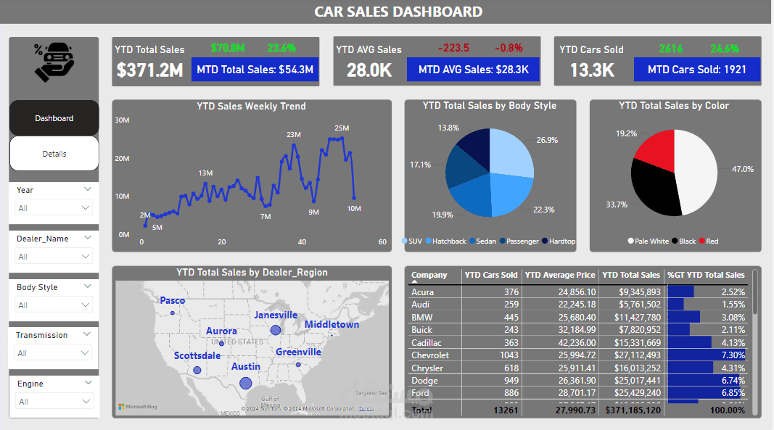Click the MTD Total Sales banner
The width and height of the screenshot is (774, 430).
pyautogui.click(x=255, y=69)
